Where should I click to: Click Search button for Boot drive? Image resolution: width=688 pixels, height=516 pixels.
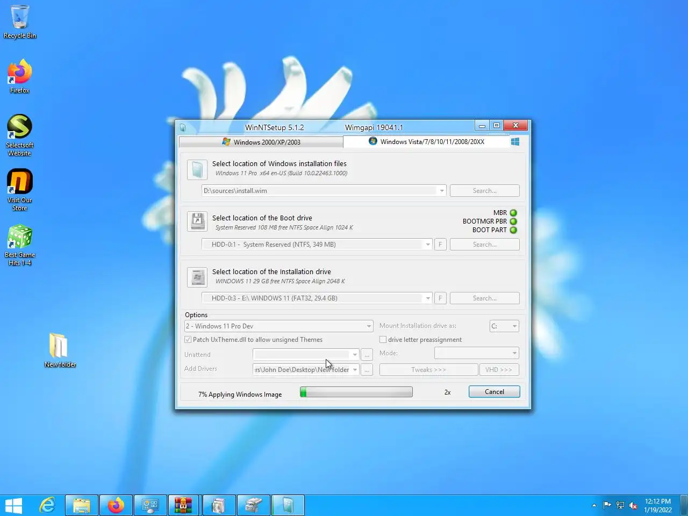point(484,245)
